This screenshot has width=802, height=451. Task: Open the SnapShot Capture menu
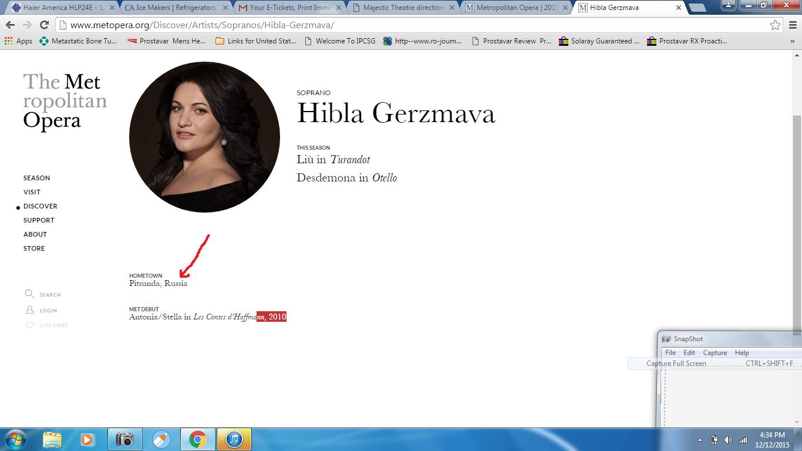(x=715, y=353)
